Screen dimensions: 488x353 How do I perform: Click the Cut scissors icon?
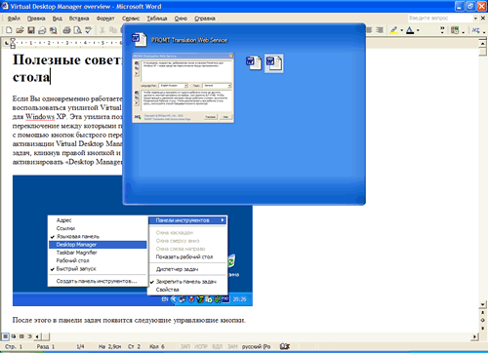pyautogui.click(x=102, y=30)
